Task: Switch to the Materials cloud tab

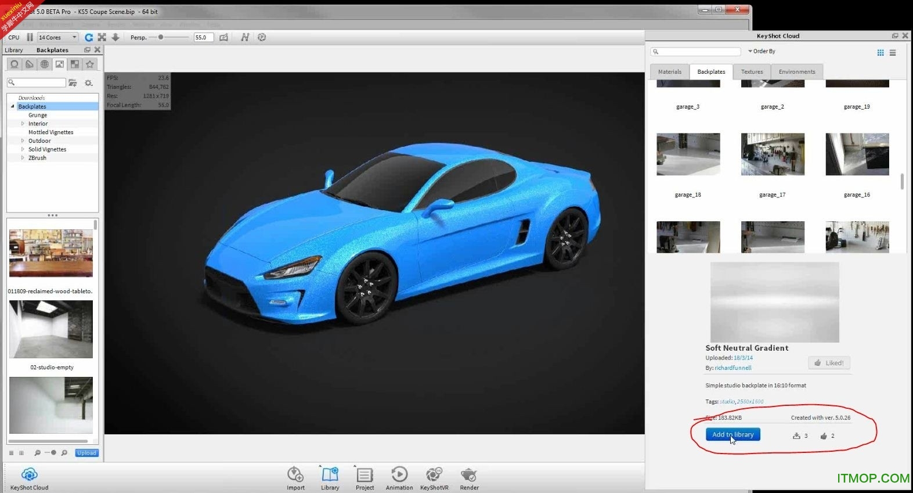Action: [x=669, y=72]
